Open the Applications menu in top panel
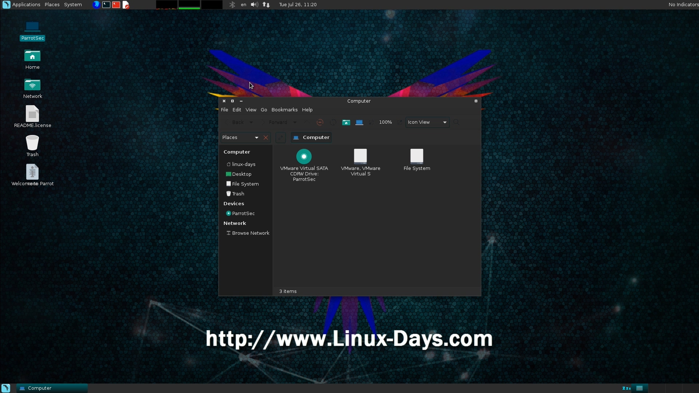 click(x=26, y=5)
